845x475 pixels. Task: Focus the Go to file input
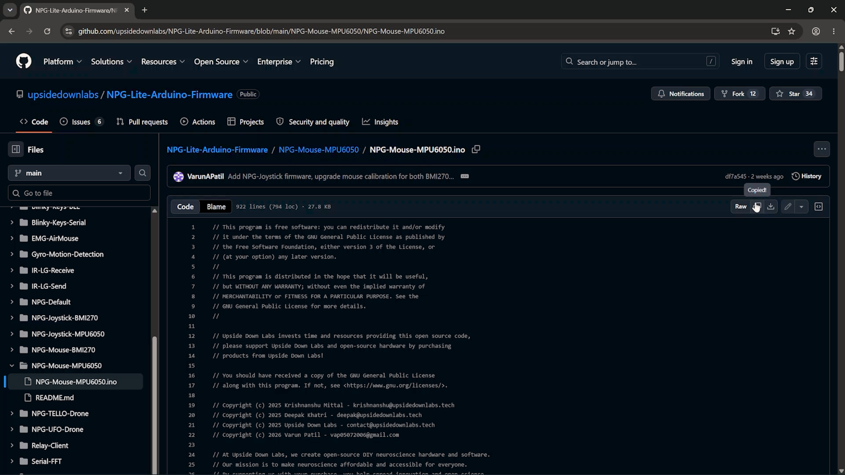tap(79, 193)
